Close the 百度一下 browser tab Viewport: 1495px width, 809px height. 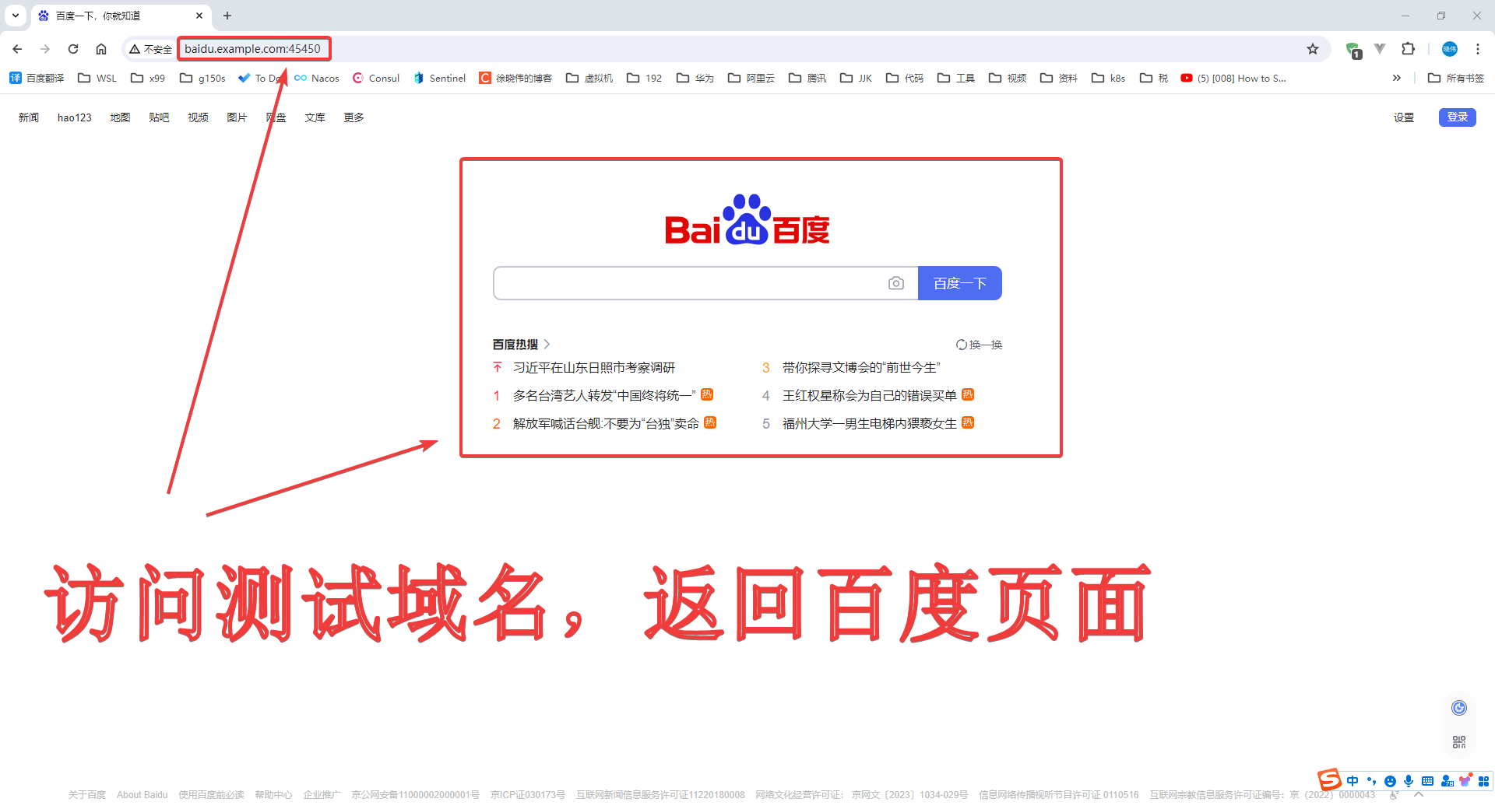tap(199, 16)
